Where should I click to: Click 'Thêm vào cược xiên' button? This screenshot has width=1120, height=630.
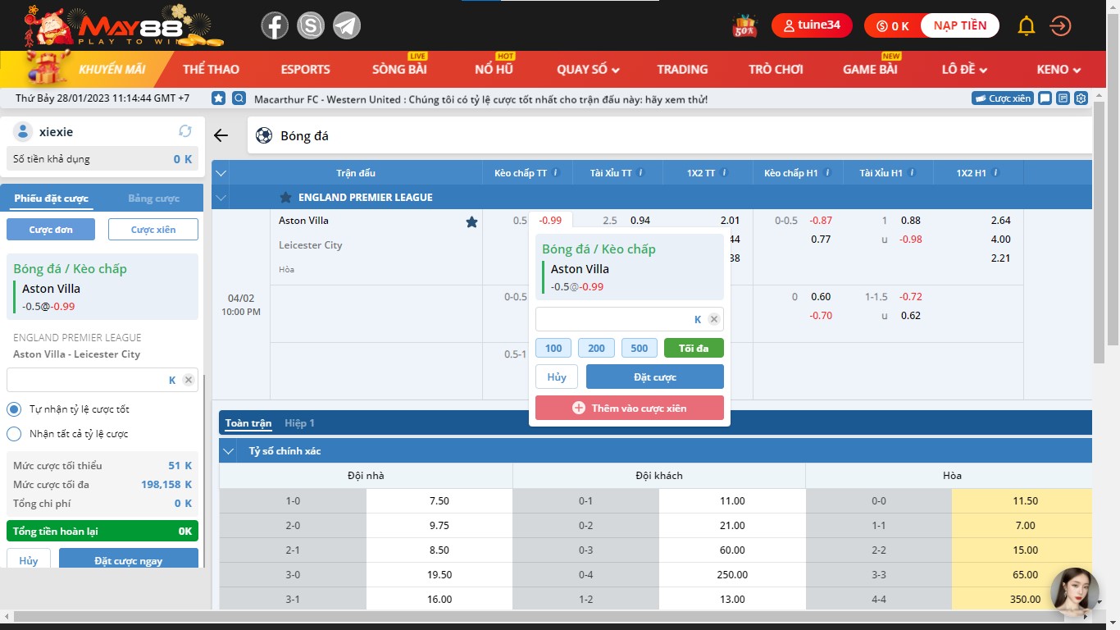629,408
